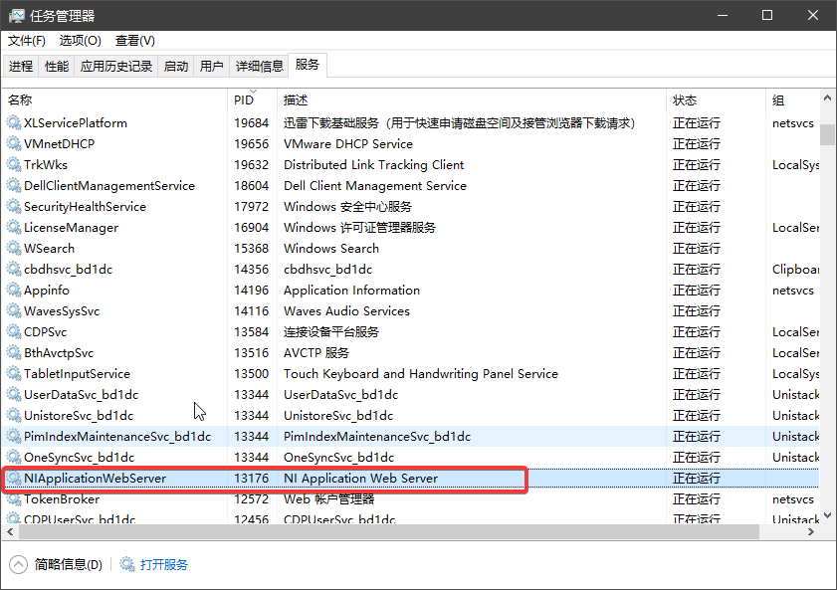Sort services by the PID column header
837x590 pixels.
coord(253,100)
